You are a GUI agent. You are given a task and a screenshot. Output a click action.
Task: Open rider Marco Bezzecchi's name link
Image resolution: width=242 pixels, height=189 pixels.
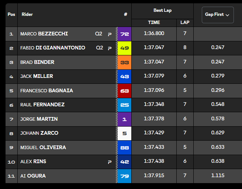[44, 34]
